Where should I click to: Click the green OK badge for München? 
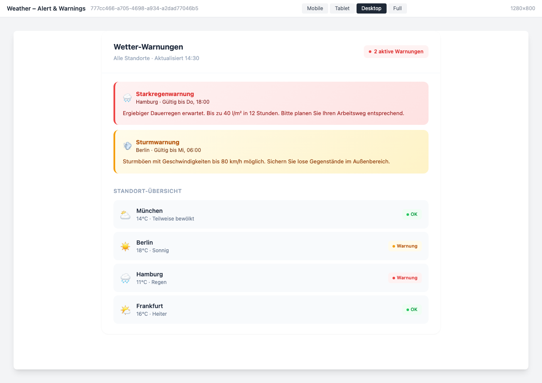coord(412,214)
